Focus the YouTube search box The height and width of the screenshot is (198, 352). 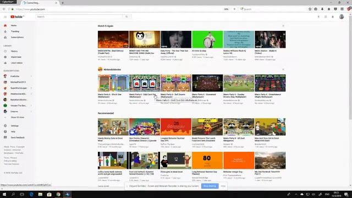click(x=79, y=16)
